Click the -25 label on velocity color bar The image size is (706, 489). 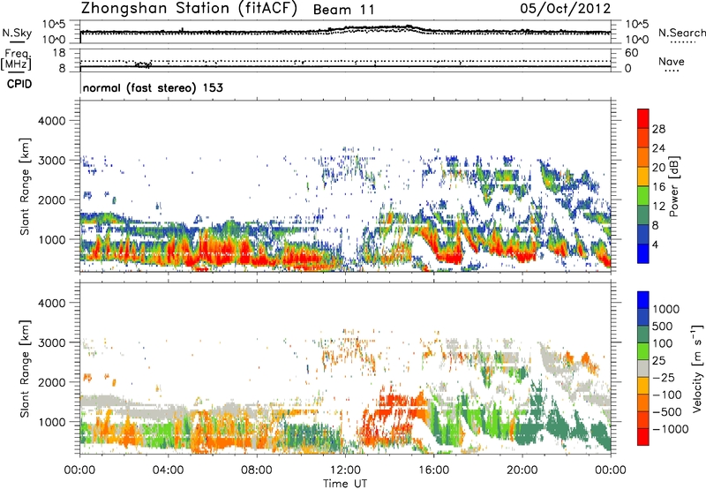coord(664,378)
